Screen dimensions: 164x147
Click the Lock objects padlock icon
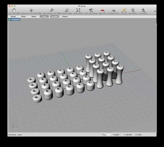click(143, 10)
